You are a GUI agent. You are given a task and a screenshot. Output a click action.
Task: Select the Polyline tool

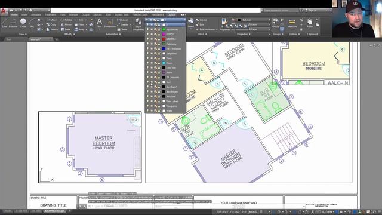(x=13, y=23)
